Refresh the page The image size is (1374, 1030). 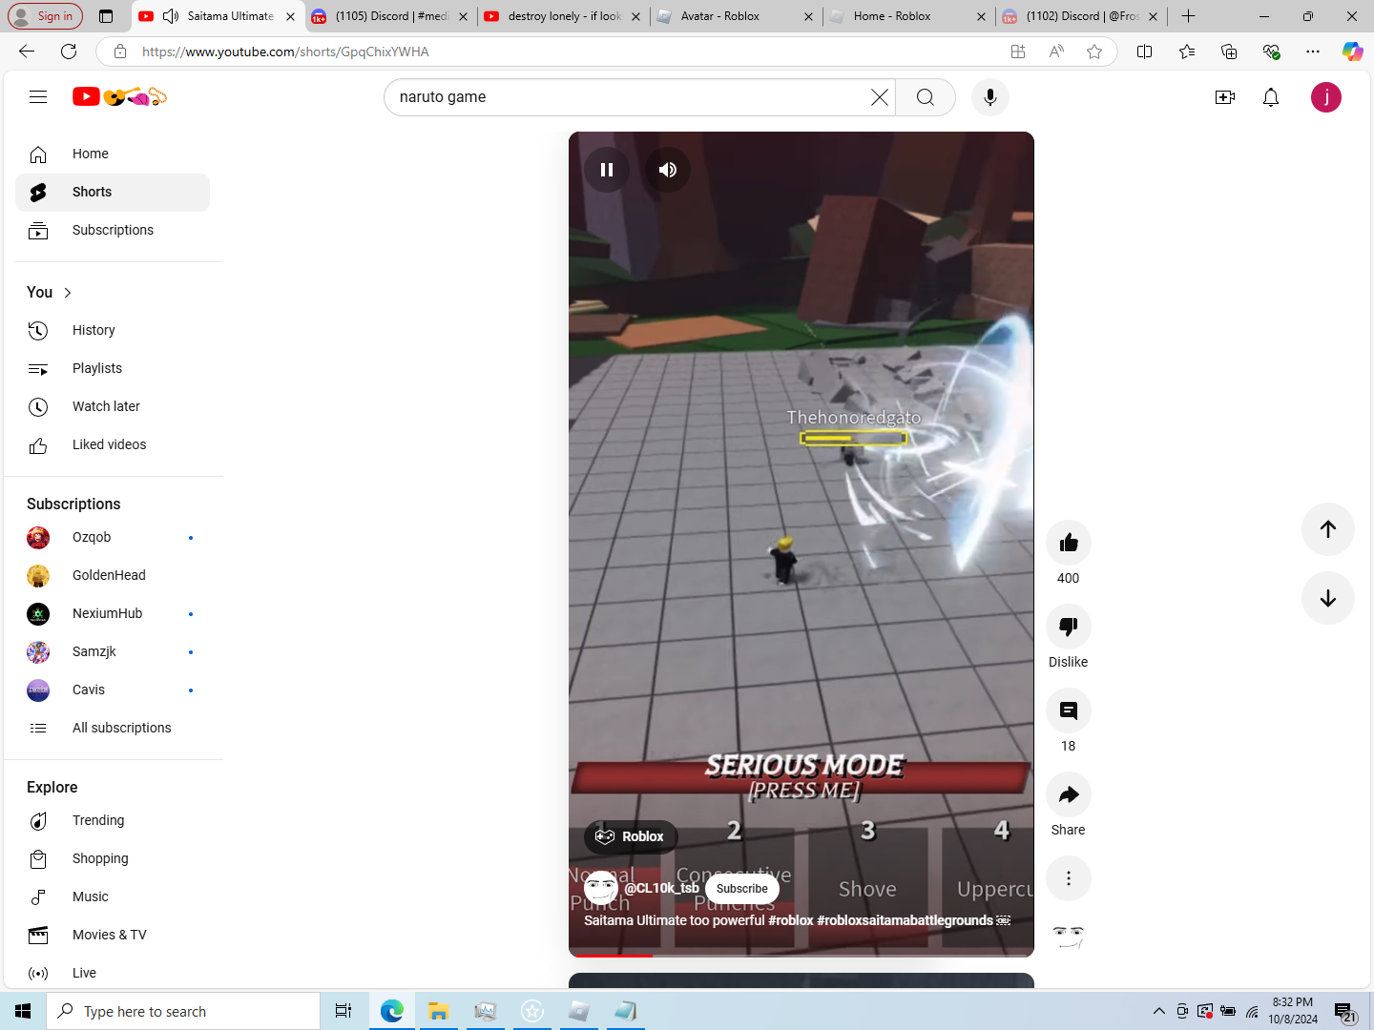click(x=69, y=51)
